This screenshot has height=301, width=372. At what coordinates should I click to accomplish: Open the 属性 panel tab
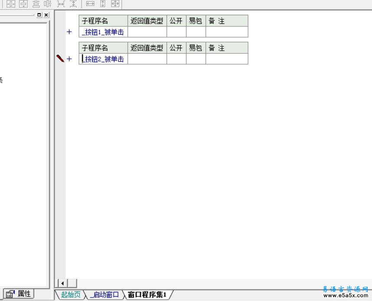coord(19,294)
